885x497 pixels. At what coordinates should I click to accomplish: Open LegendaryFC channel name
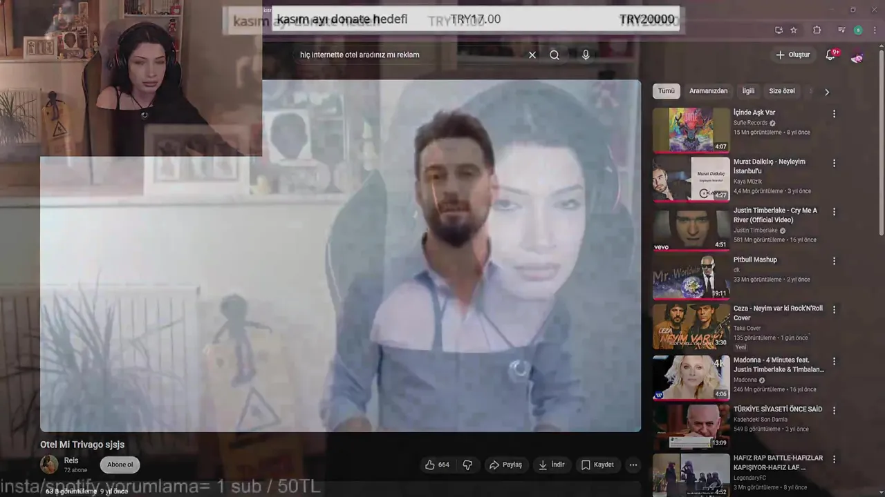750,478
